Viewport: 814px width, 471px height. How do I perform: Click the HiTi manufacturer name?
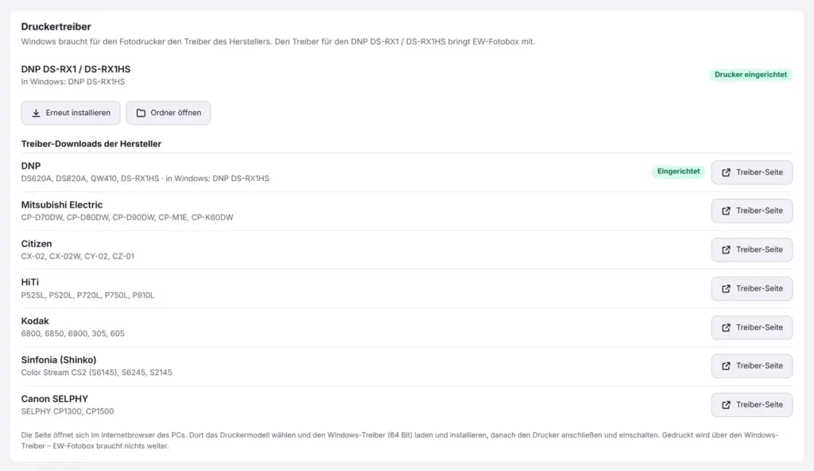pos(30,282)
